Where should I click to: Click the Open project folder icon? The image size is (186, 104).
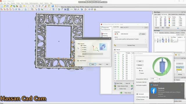[5, 6]
